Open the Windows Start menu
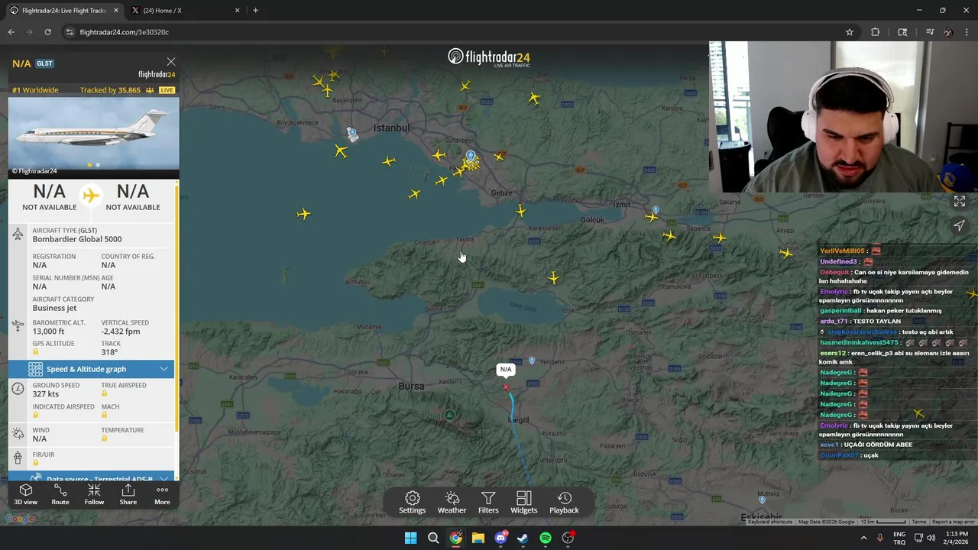 click(x=411, y=538)
